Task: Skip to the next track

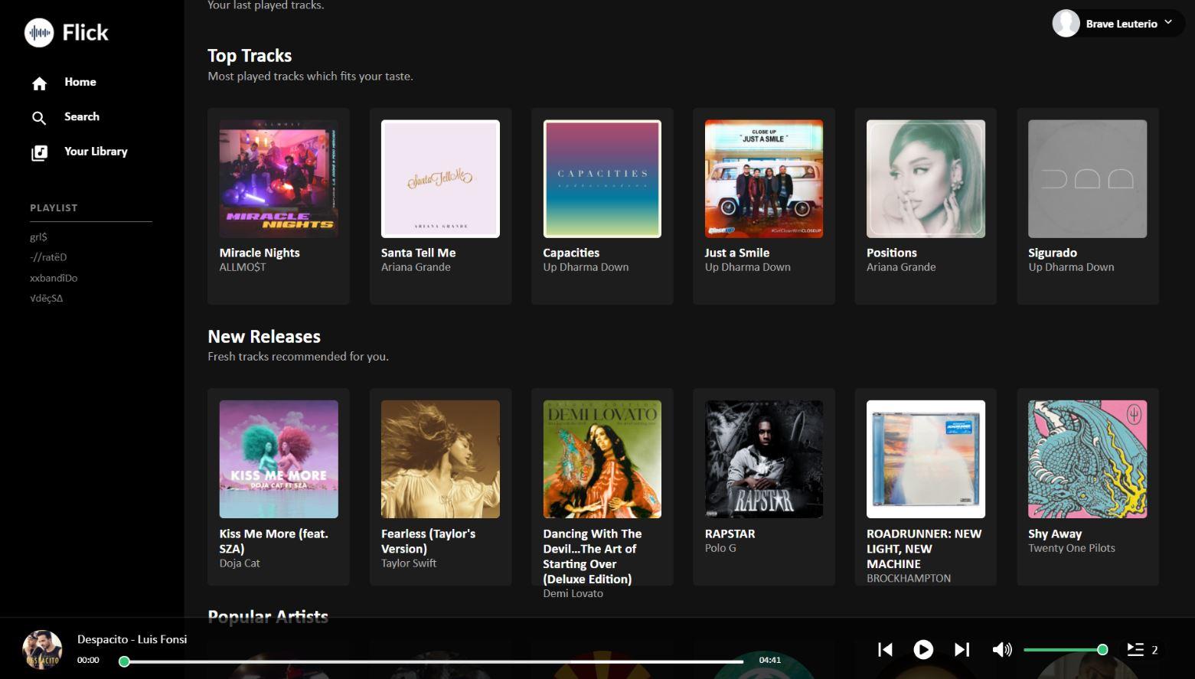Action: pyautogui.click(x=962, y=650)
